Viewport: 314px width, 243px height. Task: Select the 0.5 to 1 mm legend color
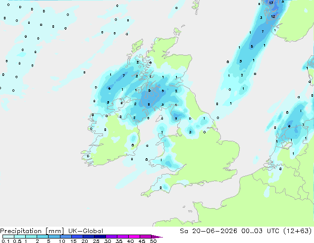20,237
